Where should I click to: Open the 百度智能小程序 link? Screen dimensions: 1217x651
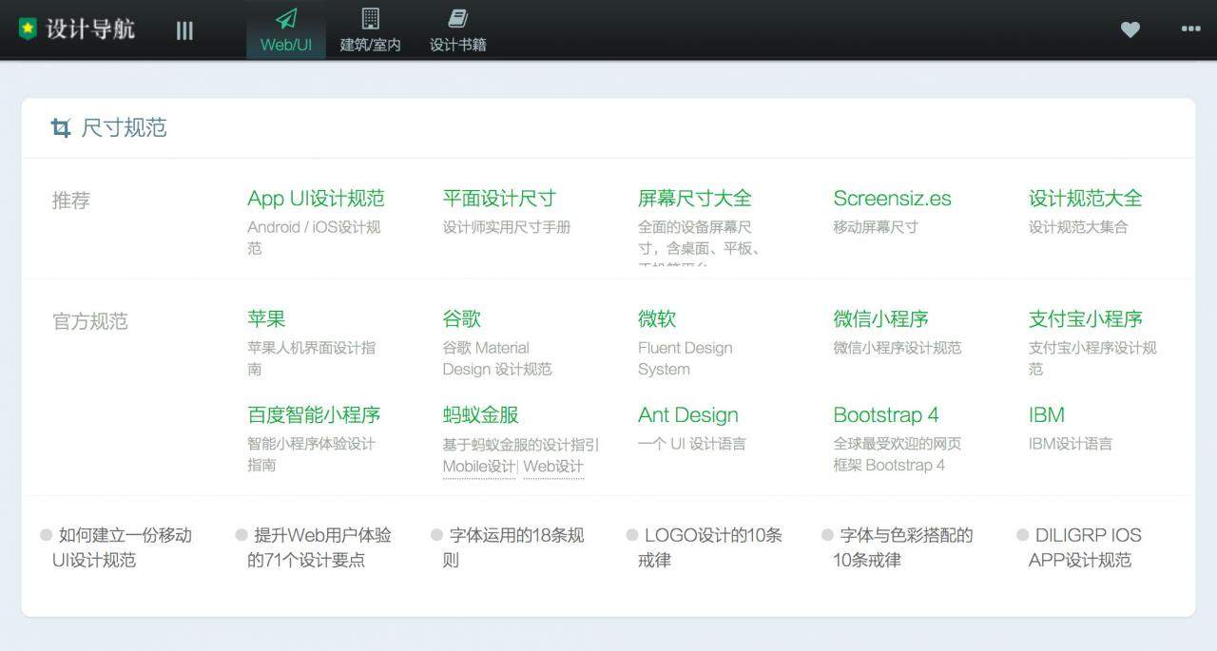coord(314,415)
